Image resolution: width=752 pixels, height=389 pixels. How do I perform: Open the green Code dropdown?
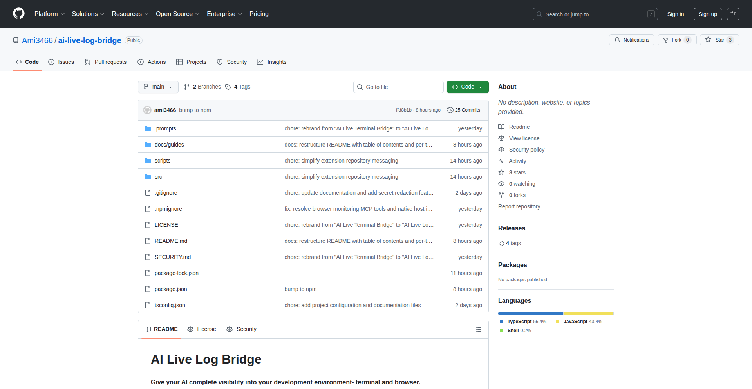pos(467,87)
